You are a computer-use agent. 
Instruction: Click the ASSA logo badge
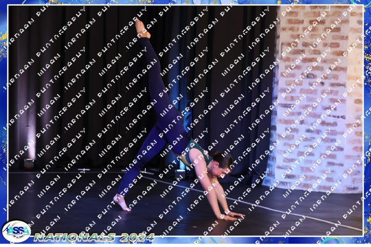click(16, 231)
